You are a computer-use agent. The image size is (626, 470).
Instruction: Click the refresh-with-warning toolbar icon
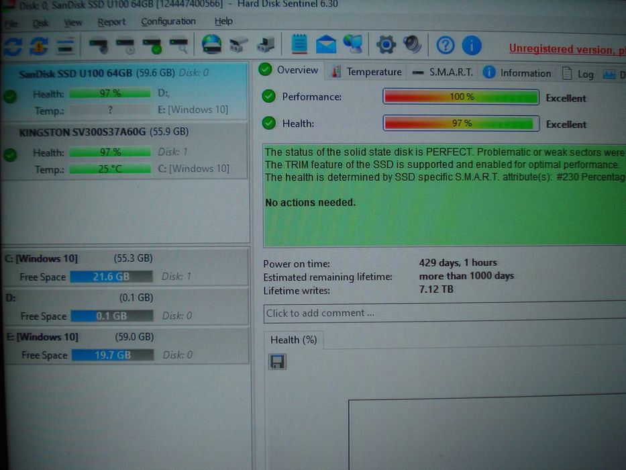pyautogui.click(x=39, y=46)
